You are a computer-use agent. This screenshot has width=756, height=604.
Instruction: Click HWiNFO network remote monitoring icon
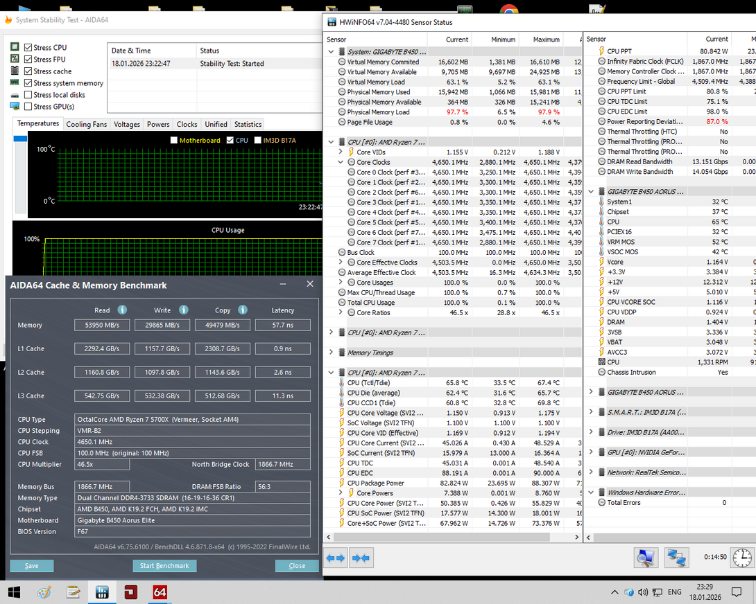click(676, 557)
